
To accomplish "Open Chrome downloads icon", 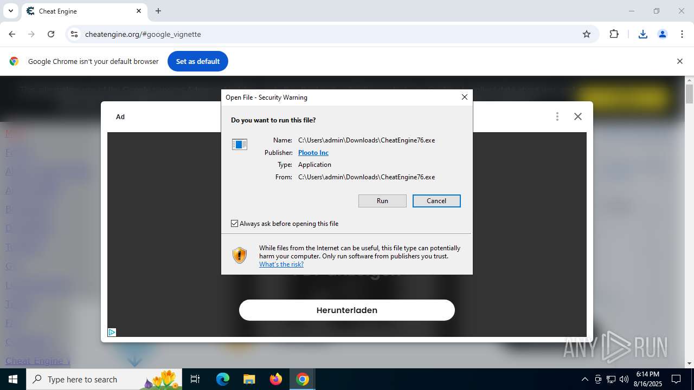I will (x=643, y=34).
